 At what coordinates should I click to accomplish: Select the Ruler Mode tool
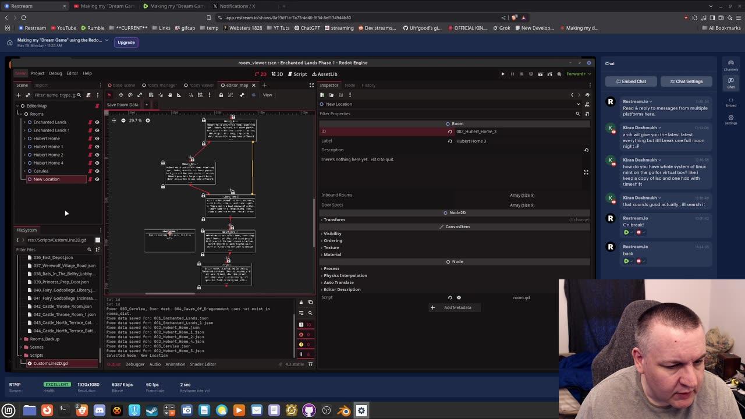point(179,95)
